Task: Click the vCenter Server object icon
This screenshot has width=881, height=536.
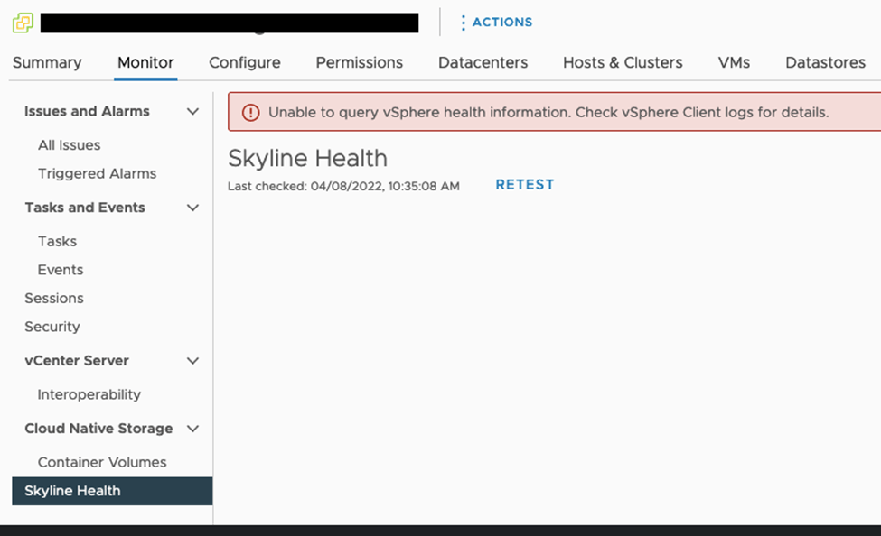Action: click(23, 23)
